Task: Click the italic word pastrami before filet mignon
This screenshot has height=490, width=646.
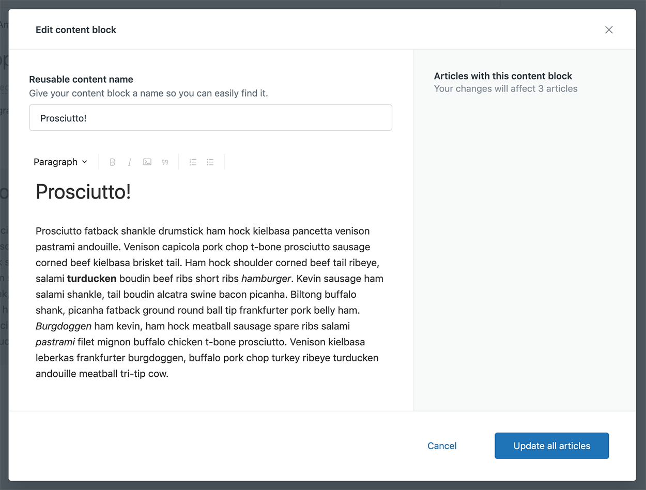Action: [x=55, y=342]
